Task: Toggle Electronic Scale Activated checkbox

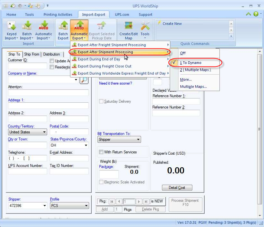Action: pyautogui.click(x=101, y=182)
